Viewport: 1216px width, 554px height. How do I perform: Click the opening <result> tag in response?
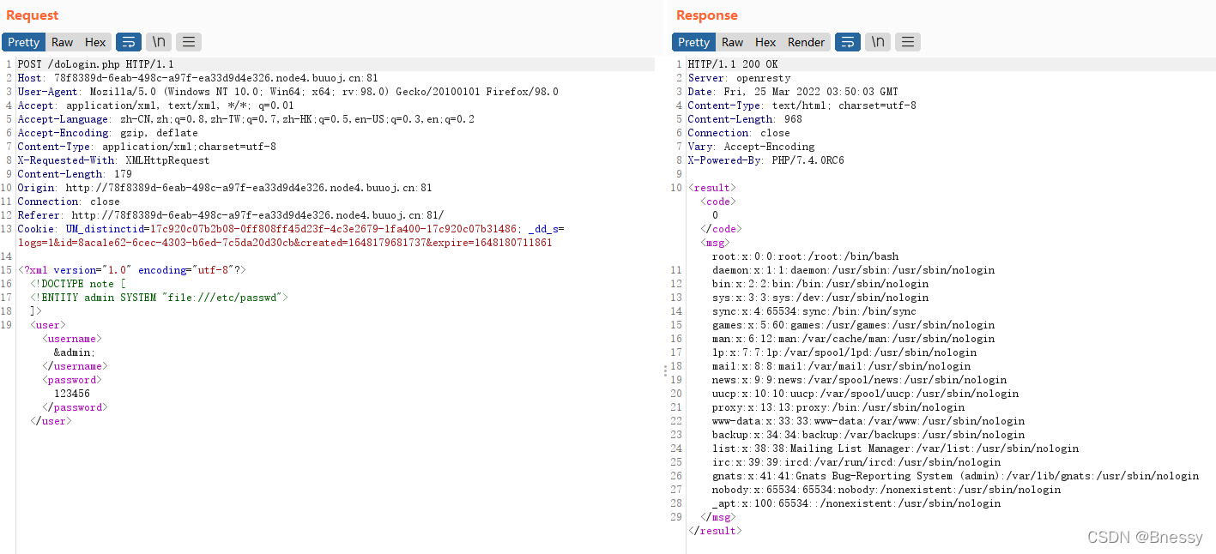[711, 188]
